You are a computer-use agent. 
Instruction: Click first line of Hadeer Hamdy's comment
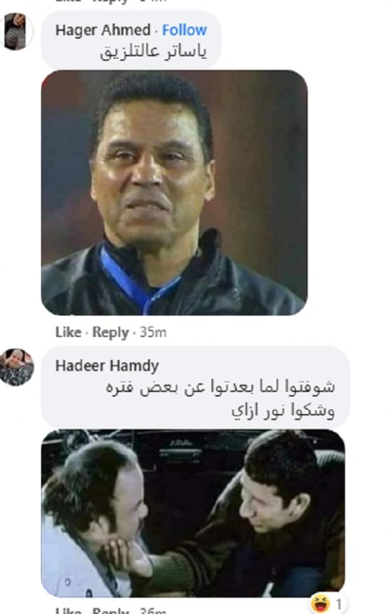pos(221,388)
